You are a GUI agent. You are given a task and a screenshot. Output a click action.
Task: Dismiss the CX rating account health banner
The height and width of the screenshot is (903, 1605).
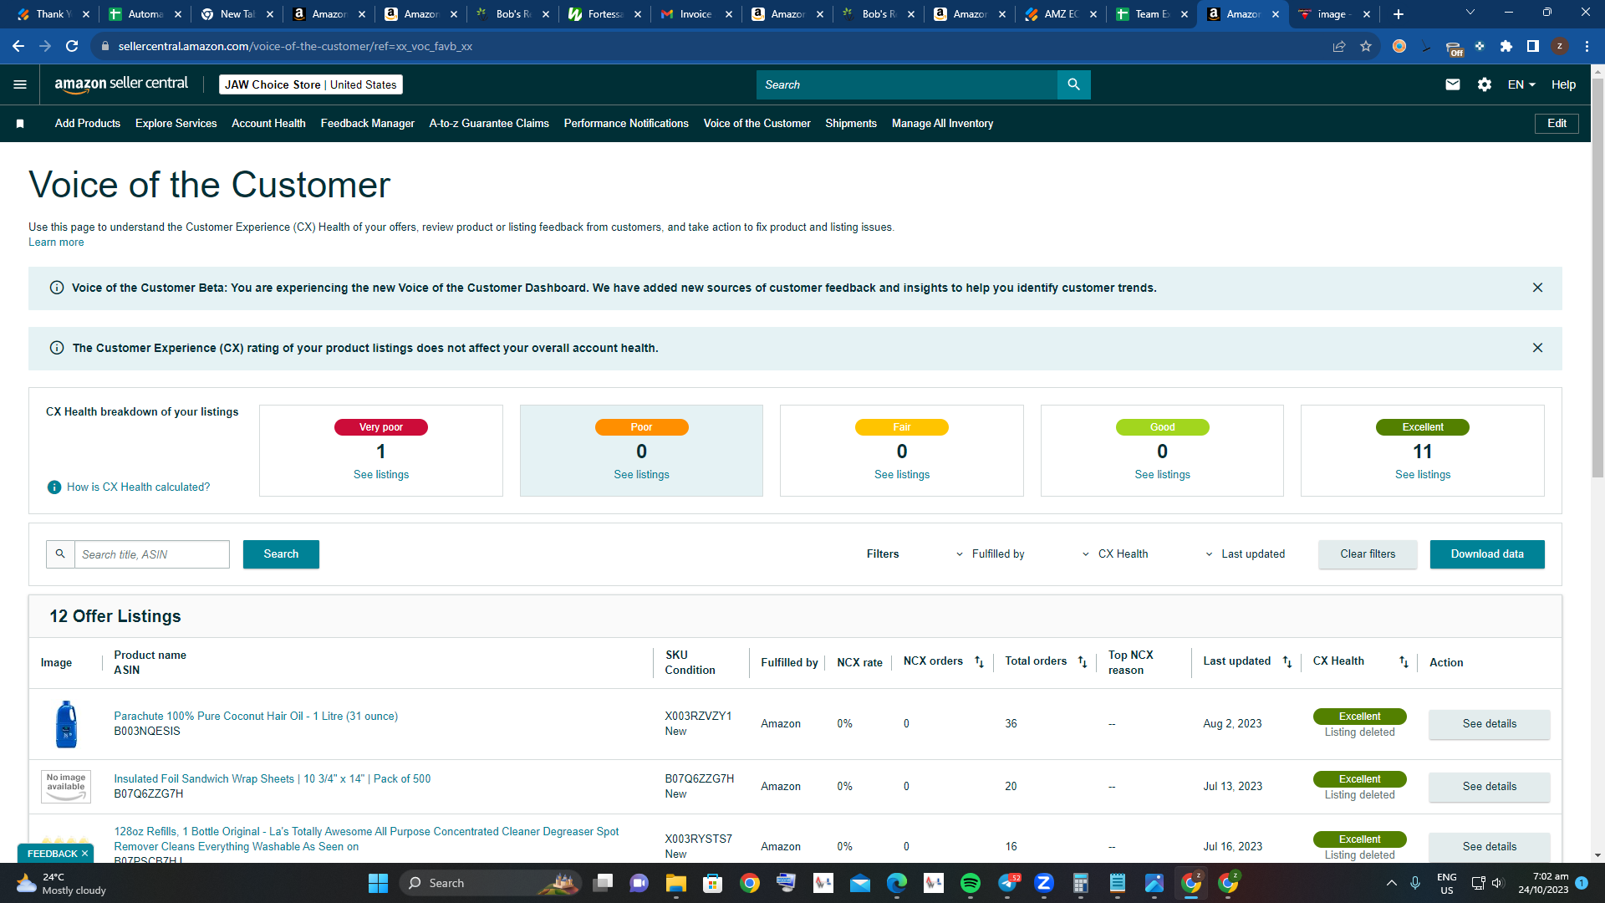[x=1537, y=348]
